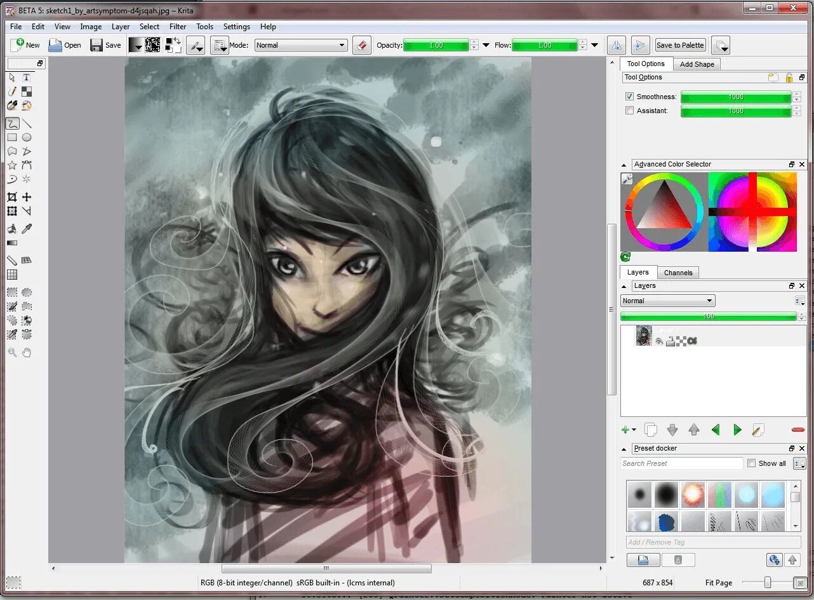Viewport: 814px width, 600px height.
Task: Select the pan hand tool
Action: (x=27, y=352)
